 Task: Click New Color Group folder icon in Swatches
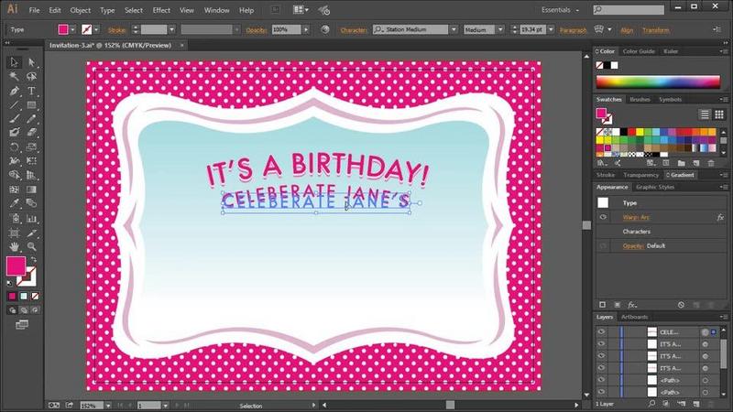pos(681,163)
